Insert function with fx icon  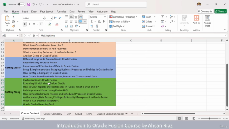pyautogui.click(x=34, y=35)
